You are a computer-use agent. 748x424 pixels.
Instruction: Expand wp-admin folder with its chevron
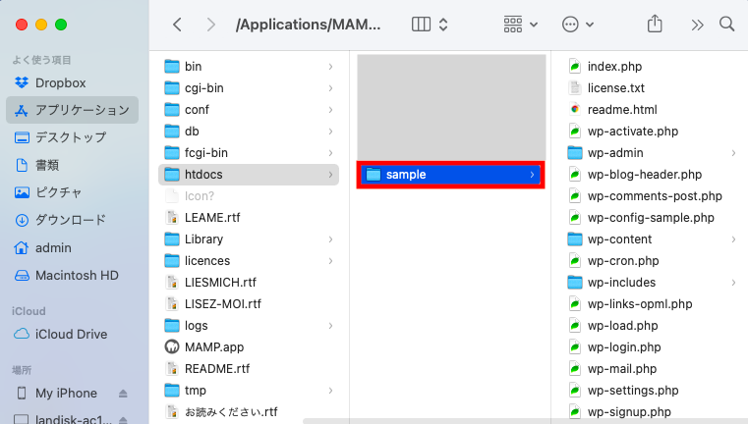[x=733, y=153]
